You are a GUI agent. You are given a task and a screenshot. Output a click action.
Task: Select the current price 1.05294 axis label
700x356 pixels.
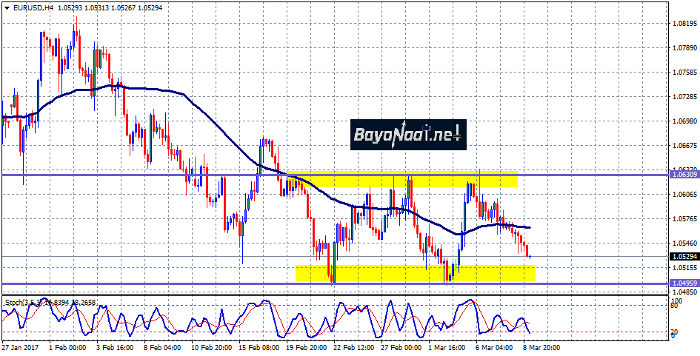(x=684, y=256)
